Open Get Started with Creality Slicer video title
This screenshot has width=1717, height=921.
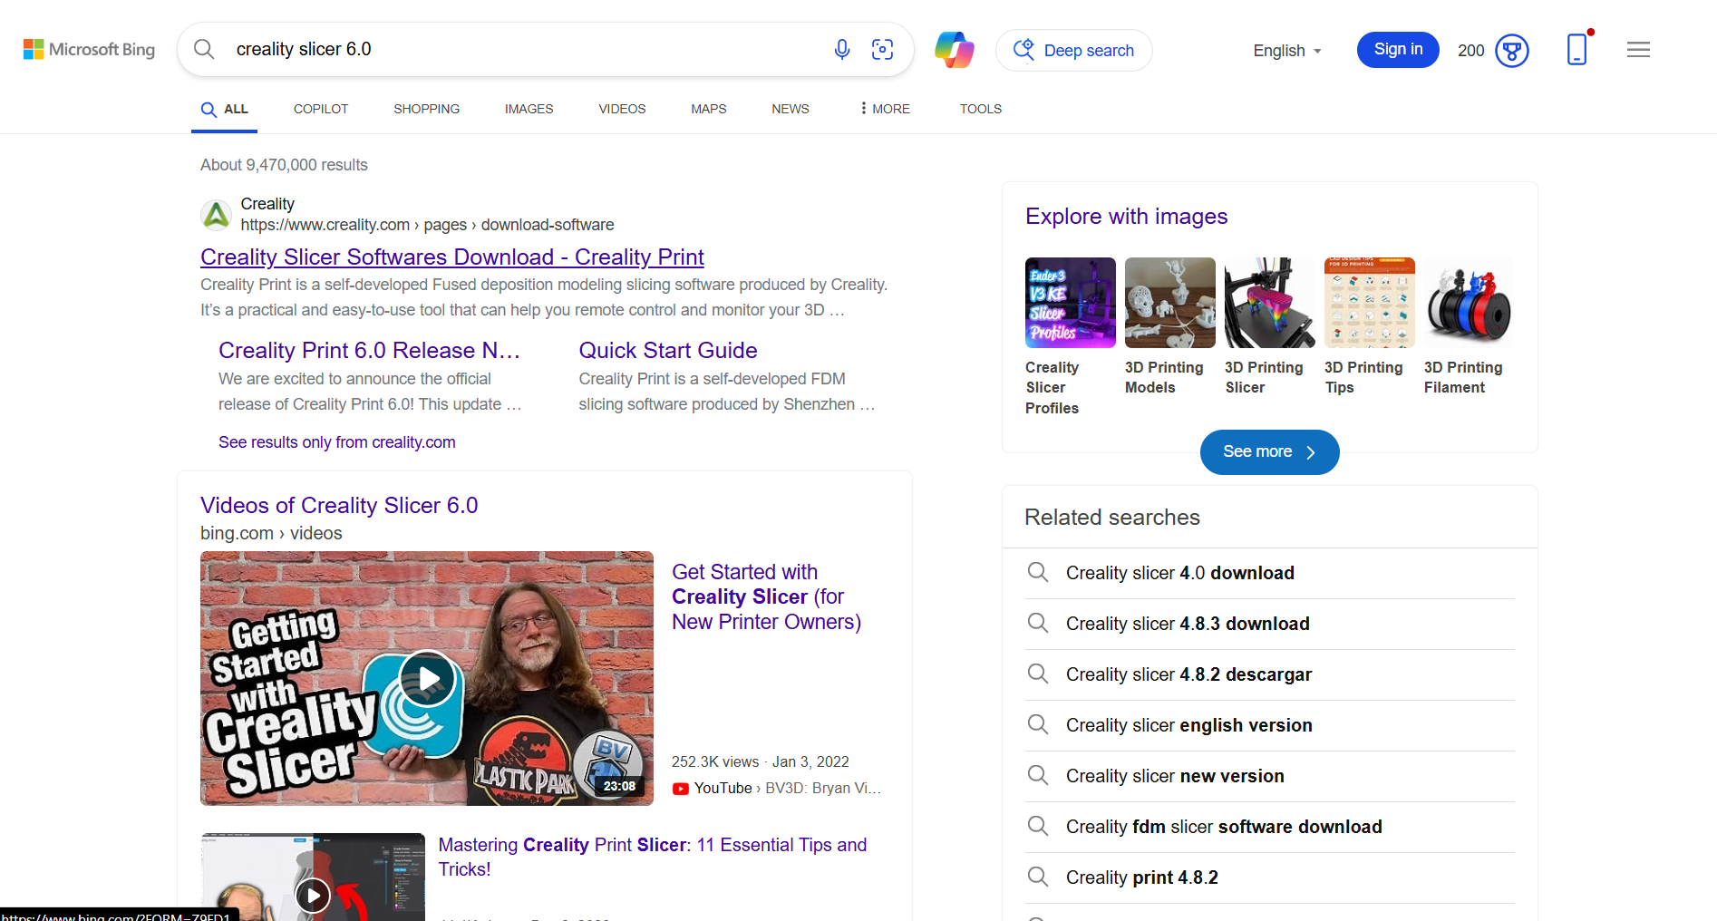(766, 597)
